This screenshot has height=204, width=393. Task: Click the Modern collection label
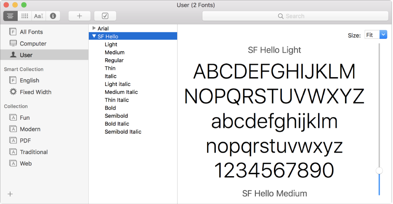pyautogui.click(x=30, y=129)
